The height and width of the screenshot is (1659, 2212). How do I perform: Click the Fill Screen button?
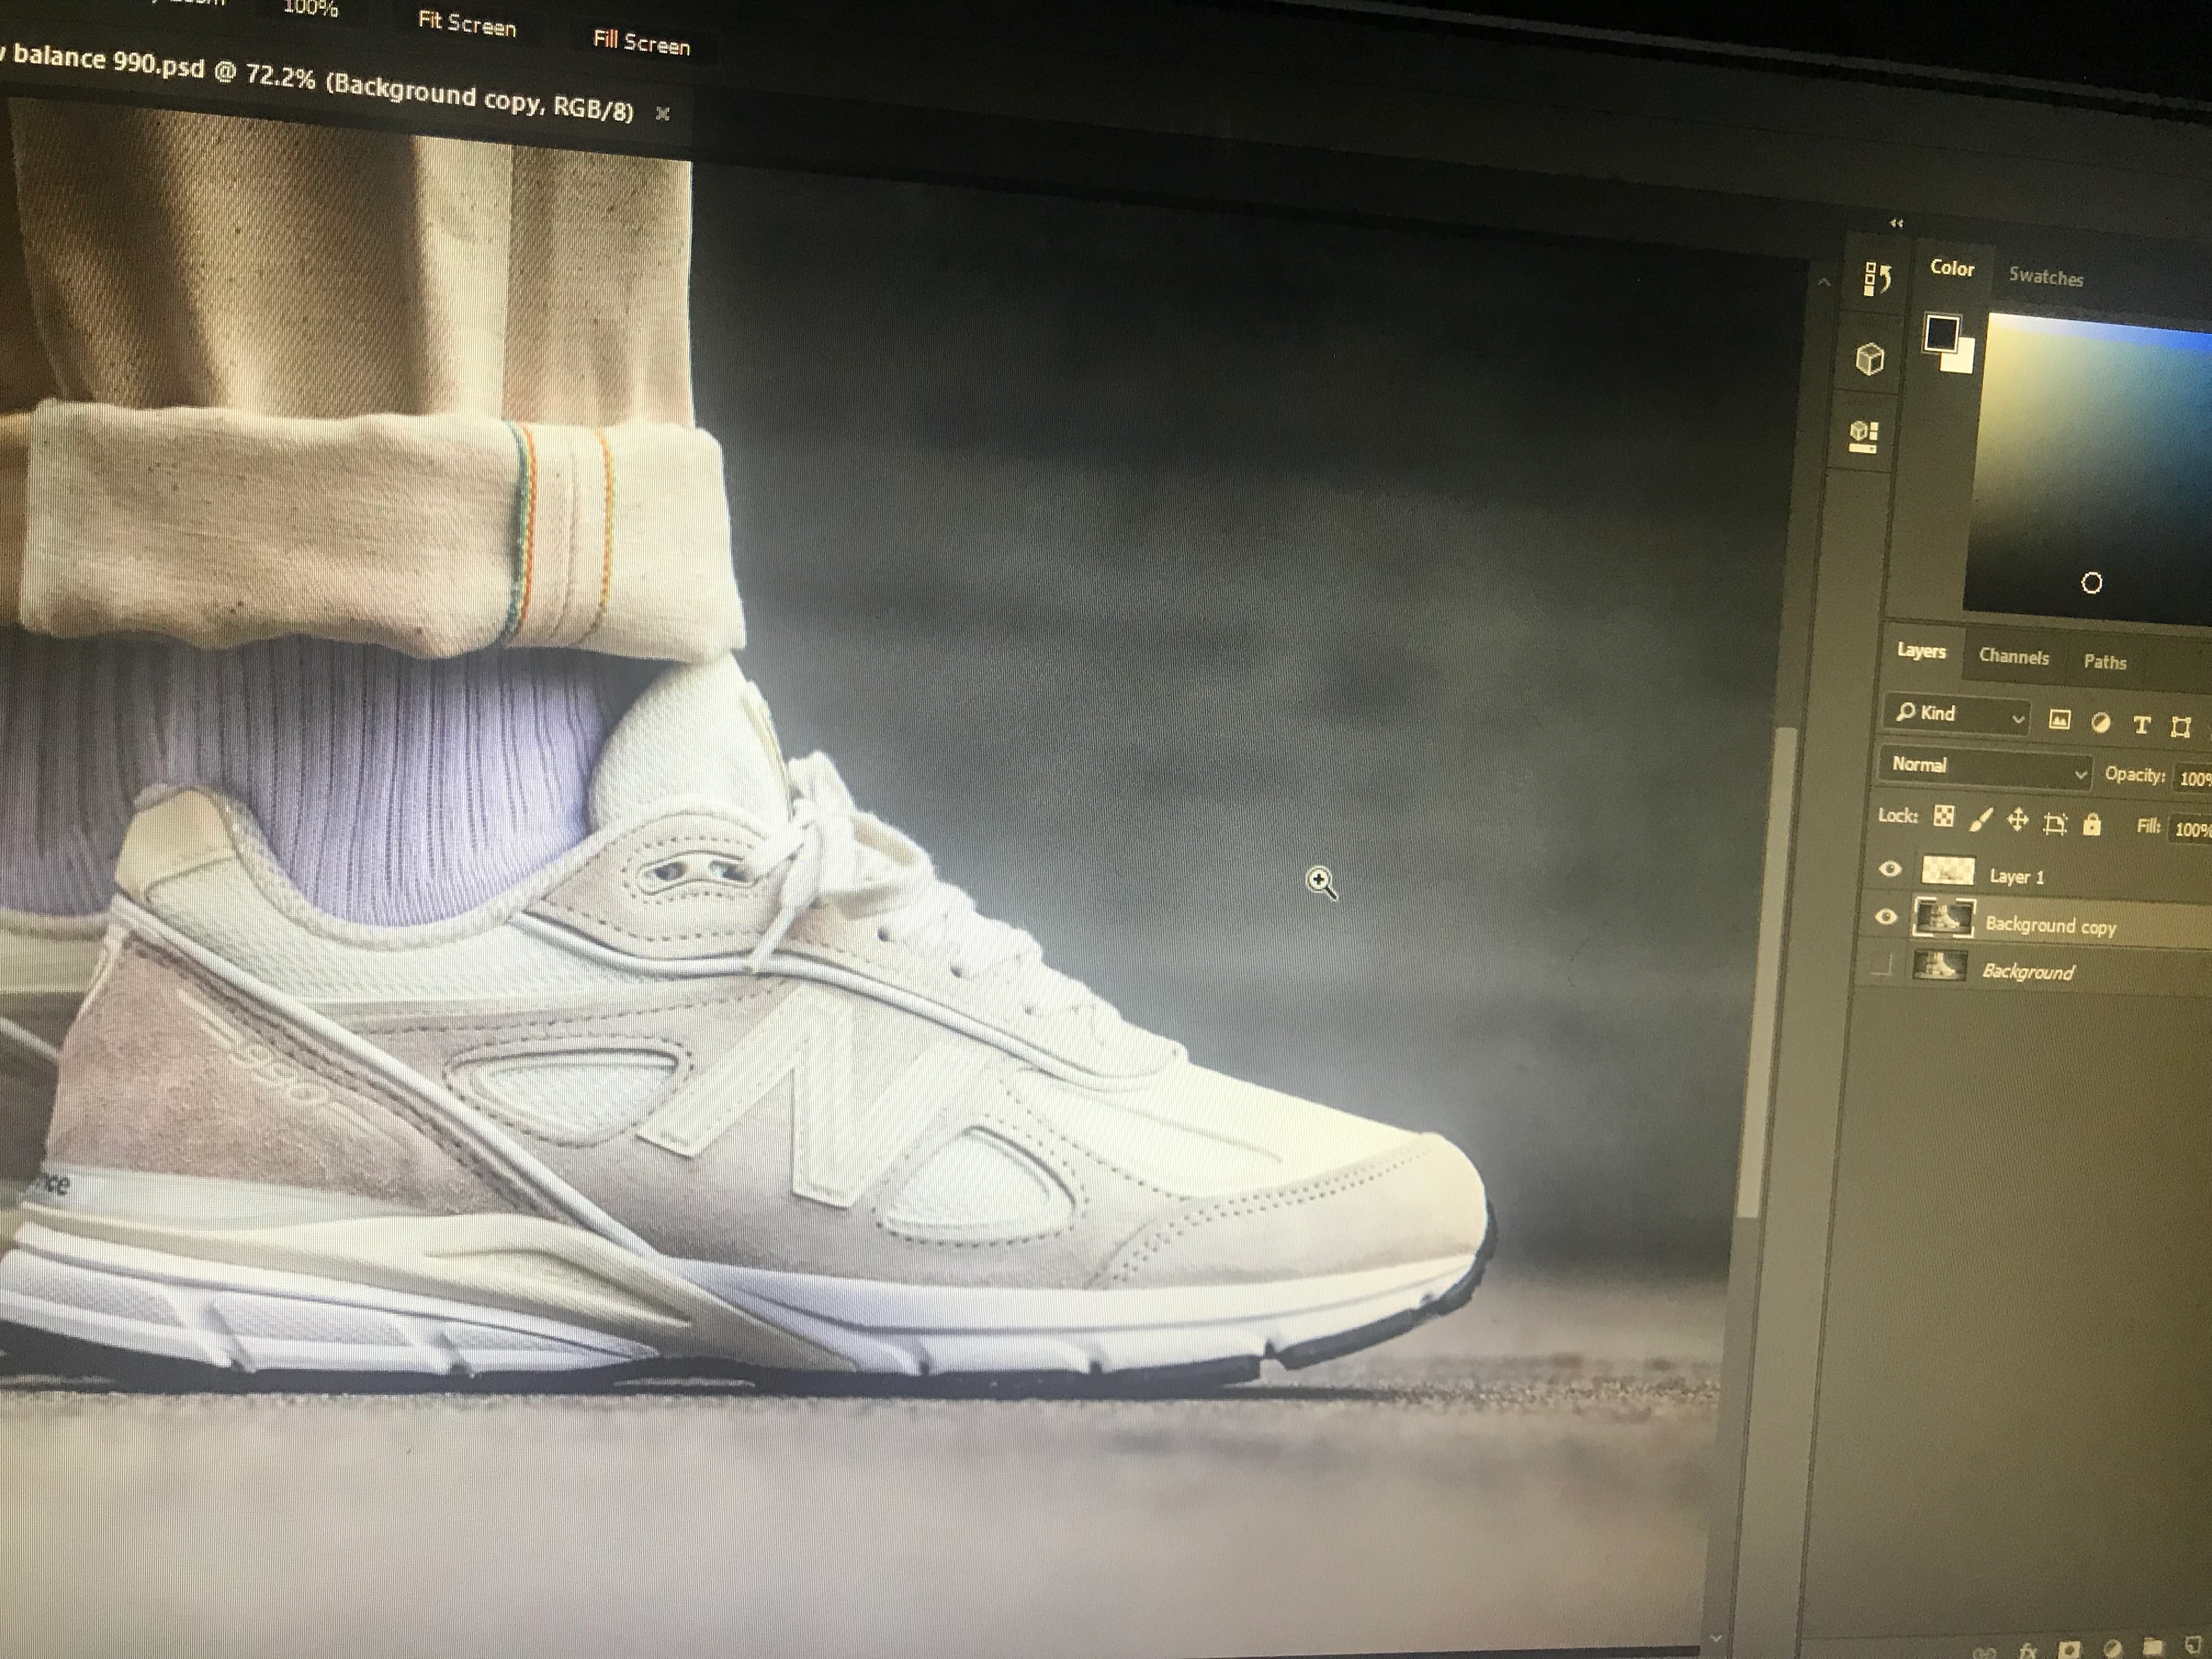641,43
